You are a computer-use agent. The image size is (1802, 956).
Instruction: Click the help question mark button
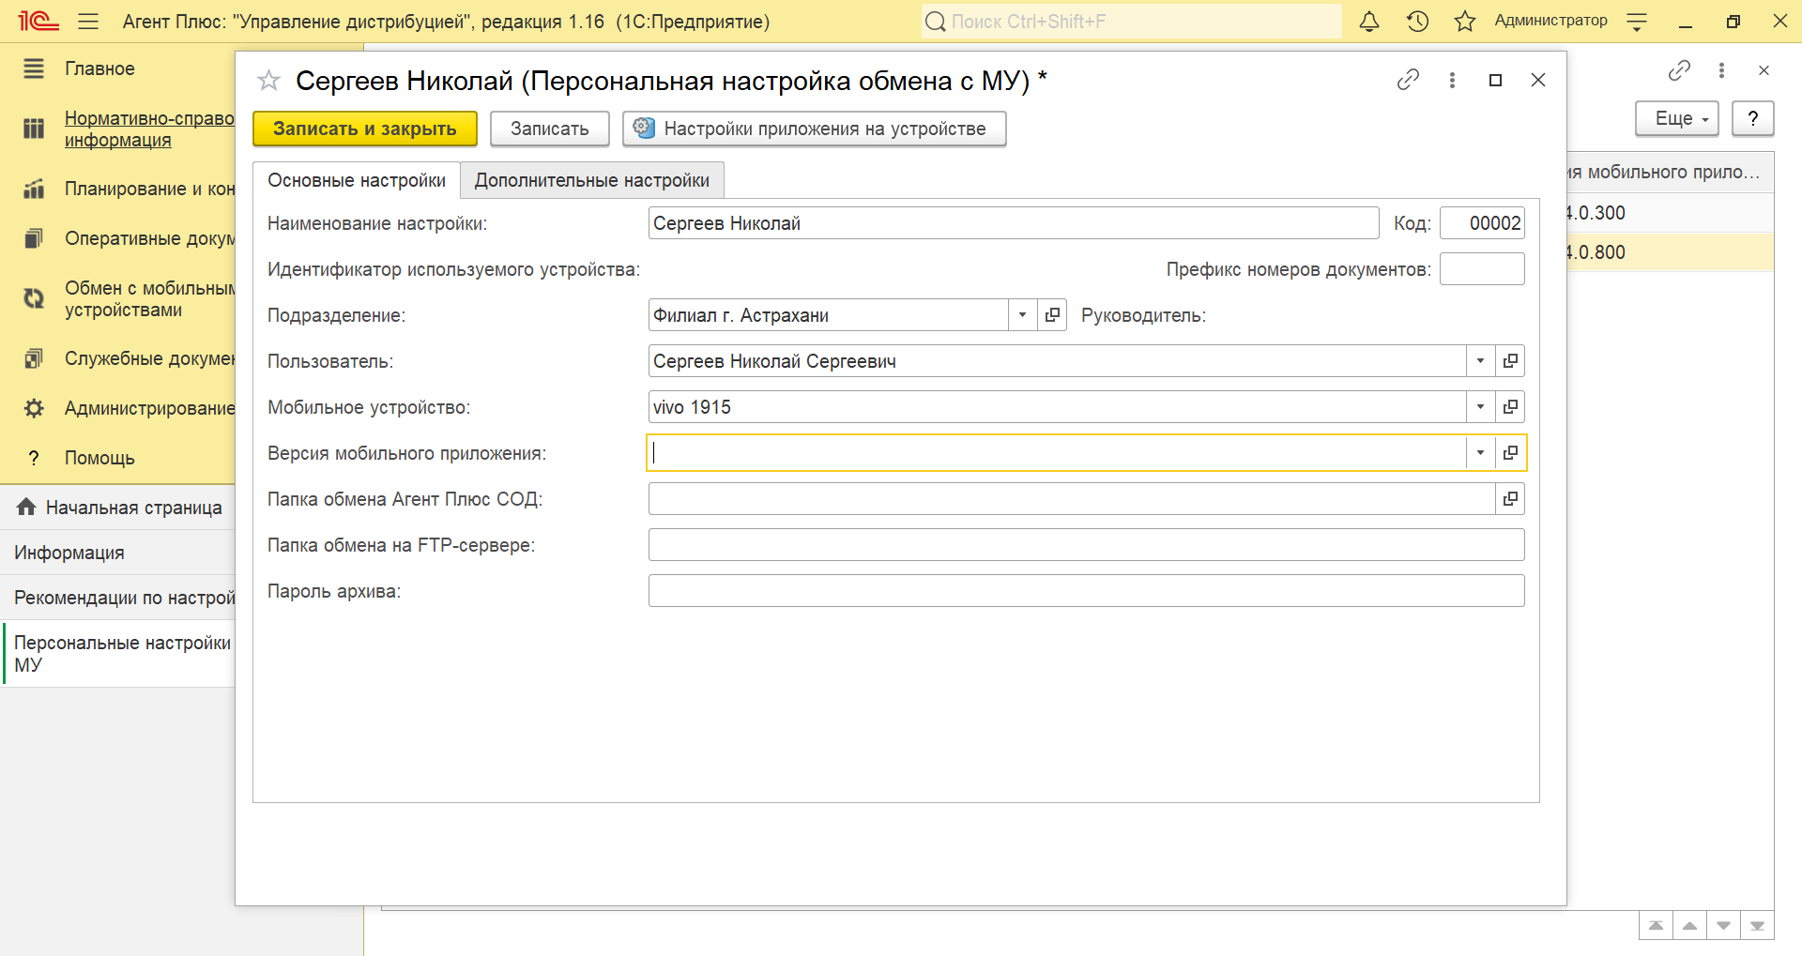coord(1752,119)
